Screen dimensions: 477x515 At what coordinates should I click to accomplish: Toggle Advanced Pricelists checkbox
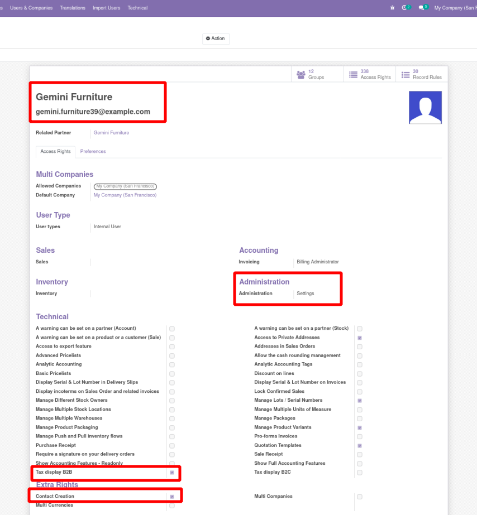172,356
